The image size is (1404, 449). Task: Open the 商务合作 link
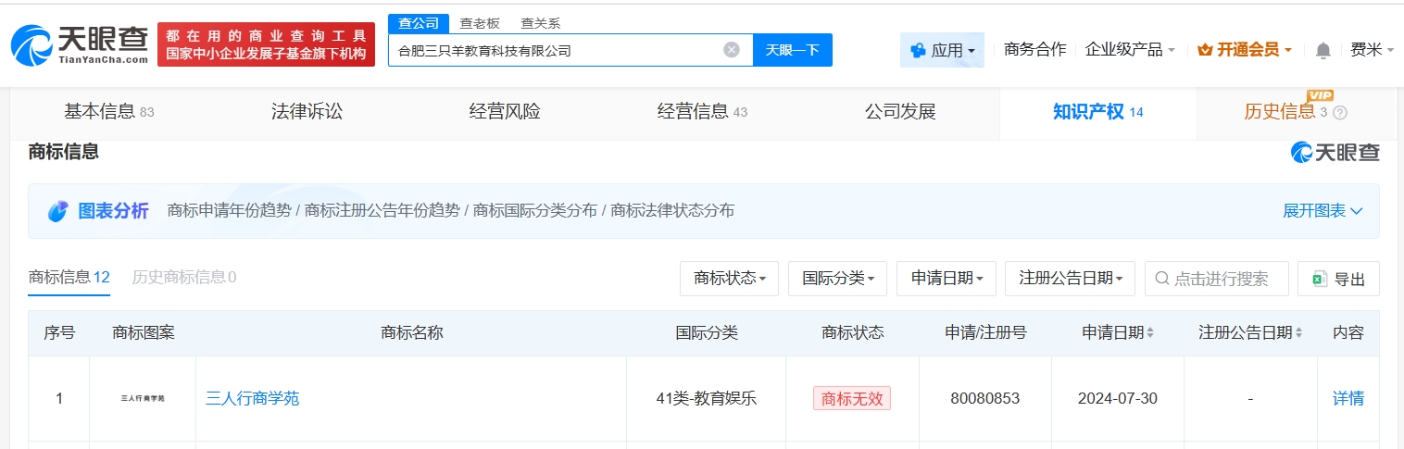tap(1034, 50)
